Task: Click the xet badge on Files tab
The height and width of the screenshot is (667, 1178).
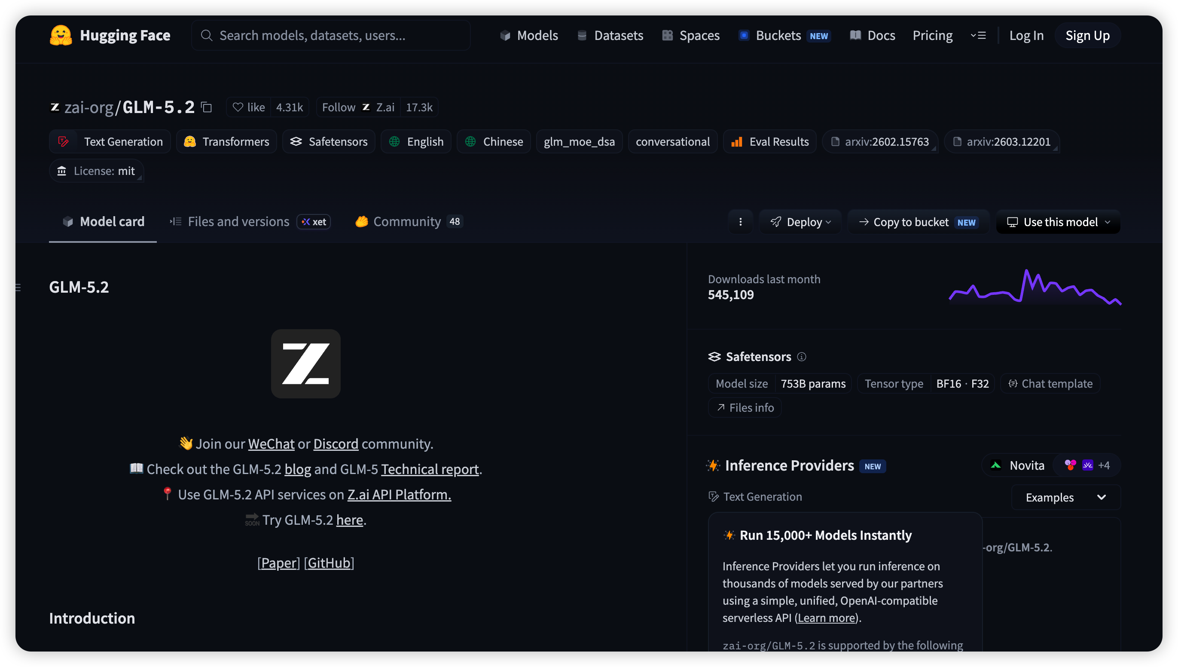Action: tap(314, 222)
